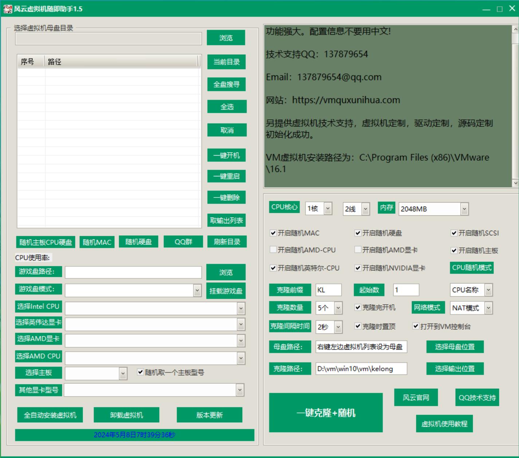
Task: Open the 风云官网 link button
Action: click(x=416, y=398)
